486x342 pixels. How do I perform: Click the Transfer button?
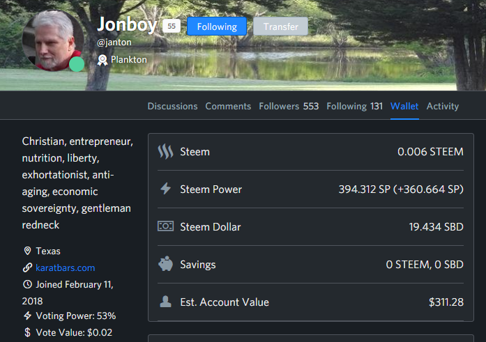point(281,26)
